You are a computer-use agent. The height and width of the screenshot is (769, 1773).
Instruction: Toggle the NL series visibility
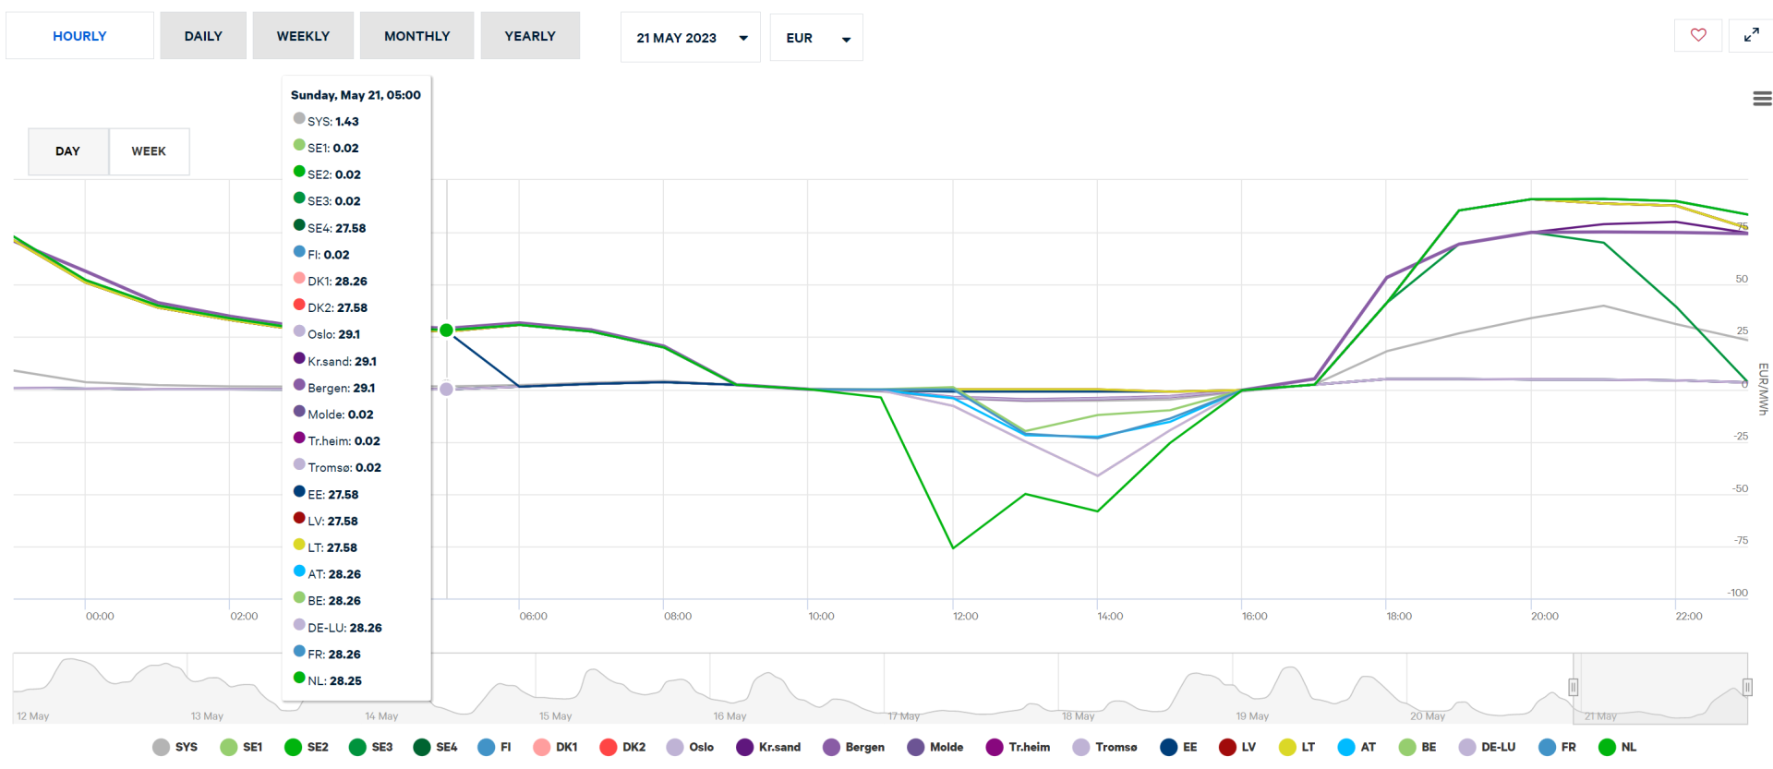[1617, 747]
